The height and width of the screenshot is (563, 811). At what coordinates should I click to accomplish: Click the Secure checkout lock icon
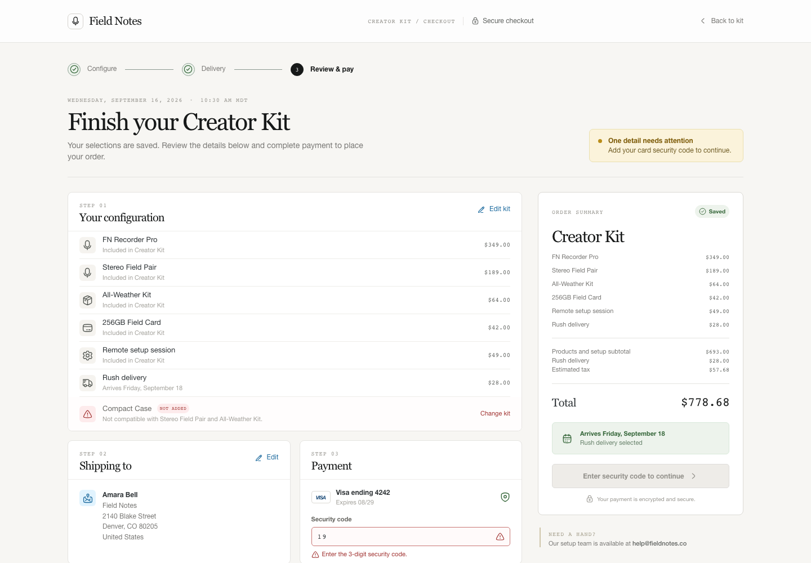point(475,21)
